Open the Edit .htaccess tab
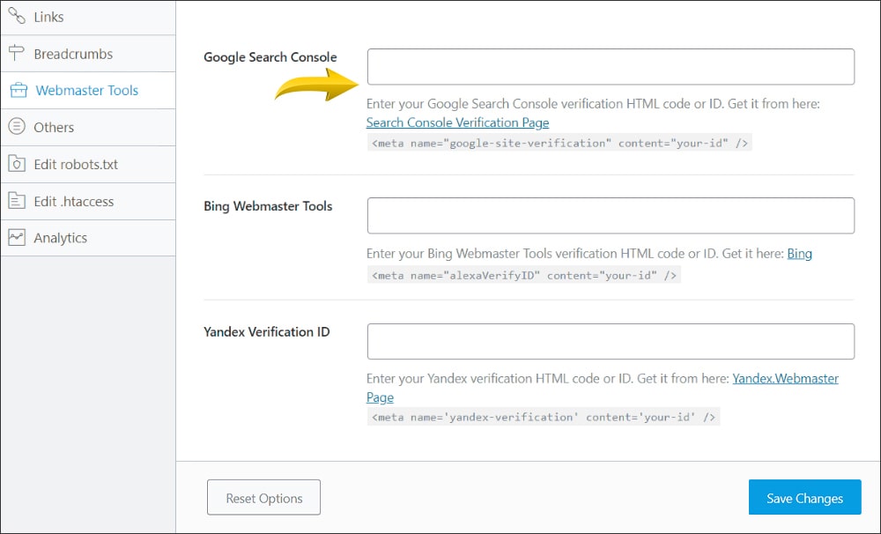The width and height of the screenshot is (881, 534). (x=88, y=201)
